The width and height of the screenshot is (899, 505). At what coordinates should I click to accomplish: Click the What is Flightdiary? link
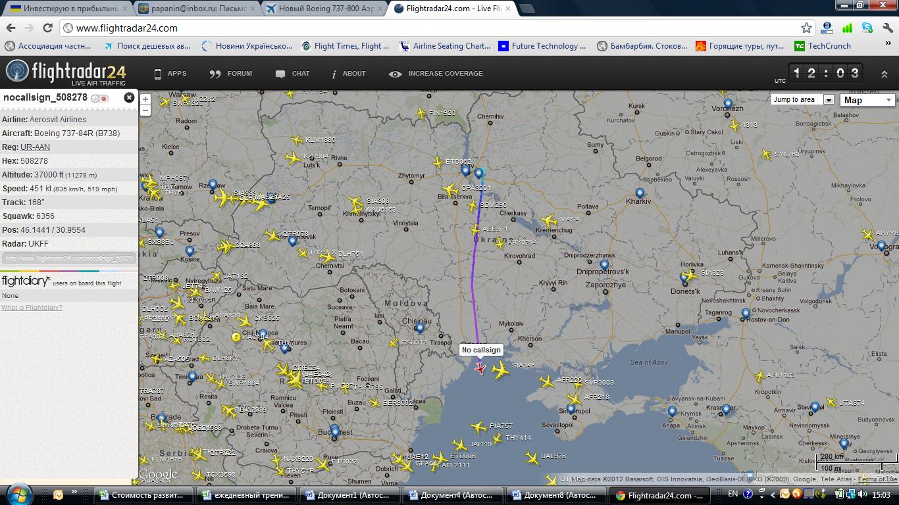pos(32,307)
